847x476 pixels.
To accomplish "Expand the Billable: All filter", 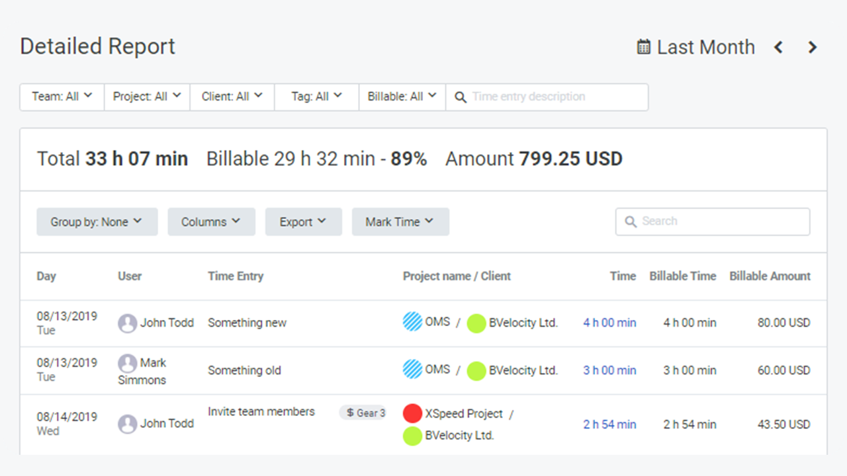I will [402, 97].
